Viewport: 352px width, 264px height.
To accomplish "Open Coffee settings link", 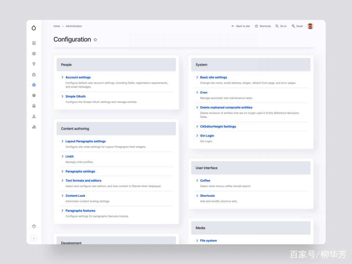I will [x=205, y=181].
